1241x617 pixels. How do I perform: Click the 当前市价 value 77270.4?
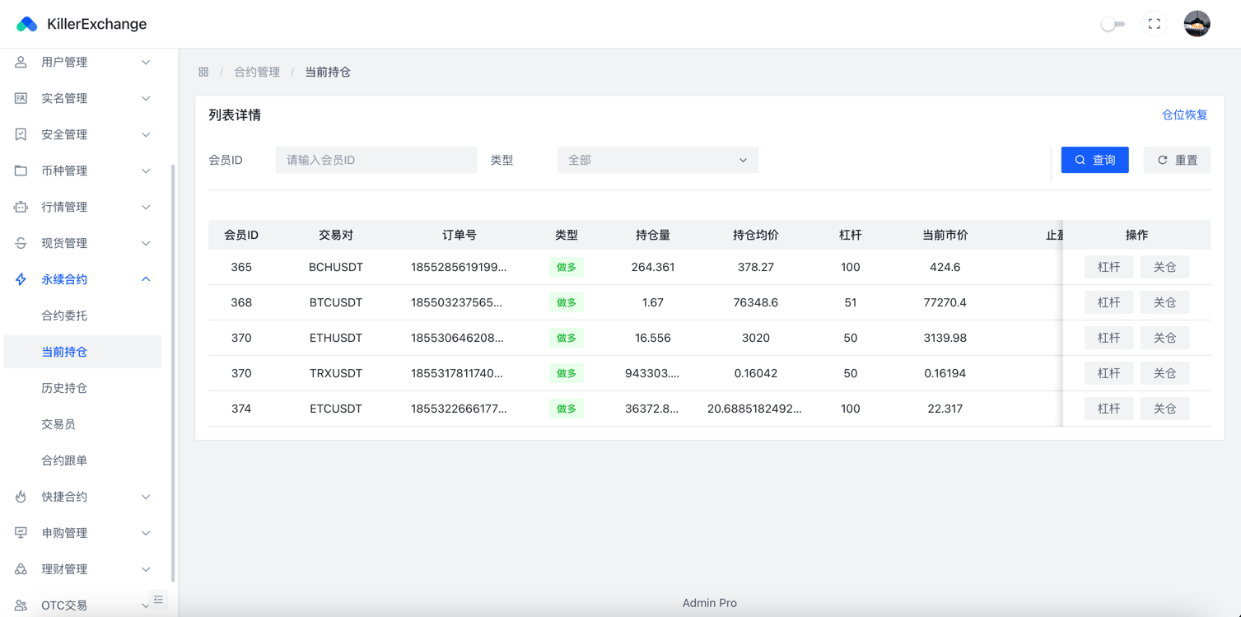point(945,302)
